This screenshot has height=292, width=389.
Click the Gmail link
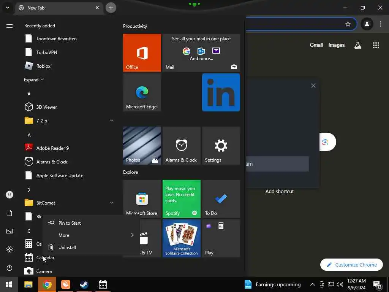[x=316, y=45]
